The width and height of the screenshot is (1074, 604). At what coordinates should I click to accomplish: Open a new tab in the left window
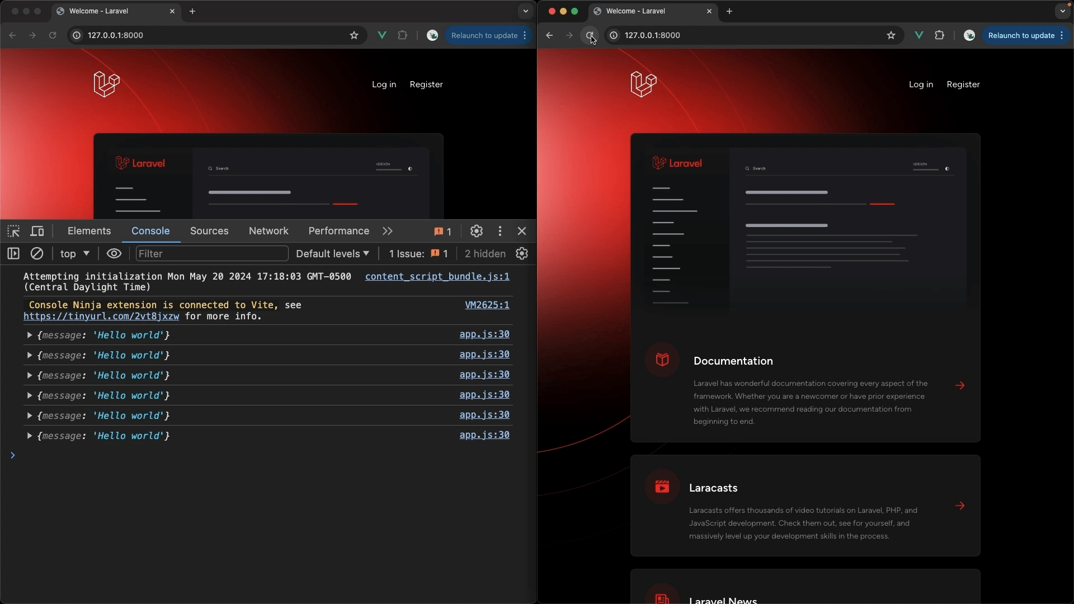click(x=192, y=11)
